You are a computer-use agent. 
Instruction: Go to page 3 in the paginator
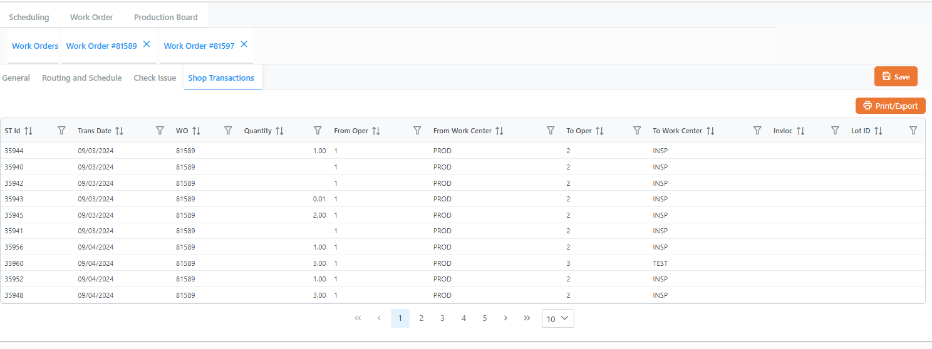click(x=442, y=318)
